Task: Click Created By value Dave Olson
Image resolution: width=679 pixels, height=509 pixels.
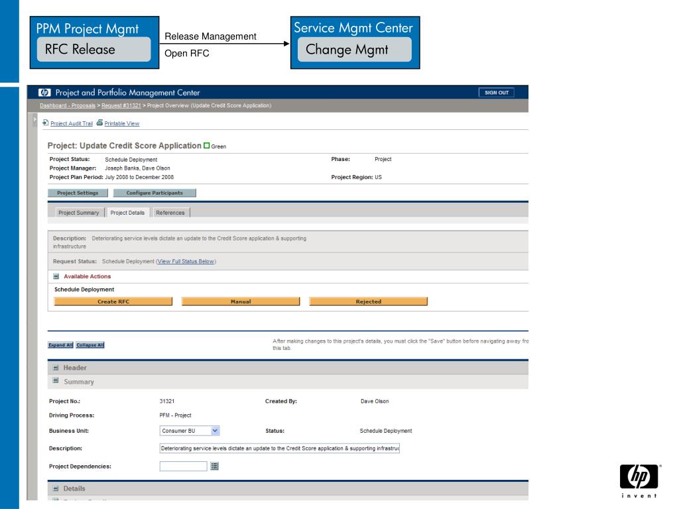Action: click(375, 401)
